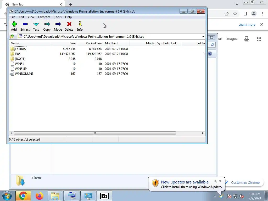Image resolution: width=268 pixels, height=201 pixels.
Task: Open the File menu
Action: coord(13,17)
